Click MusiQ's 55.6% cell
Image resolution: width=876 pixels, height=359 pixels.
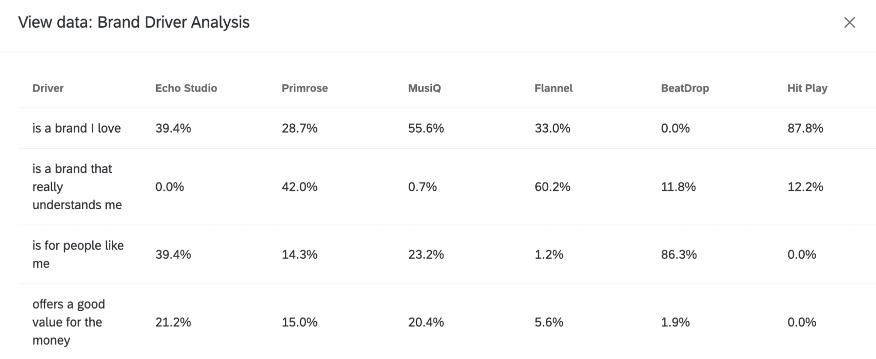coord(425,128)
